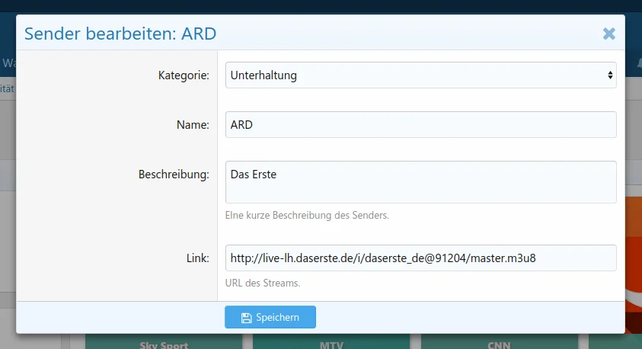Focus the Beschreibung text area
Screen dimensions: 642x349
(420, 182)
